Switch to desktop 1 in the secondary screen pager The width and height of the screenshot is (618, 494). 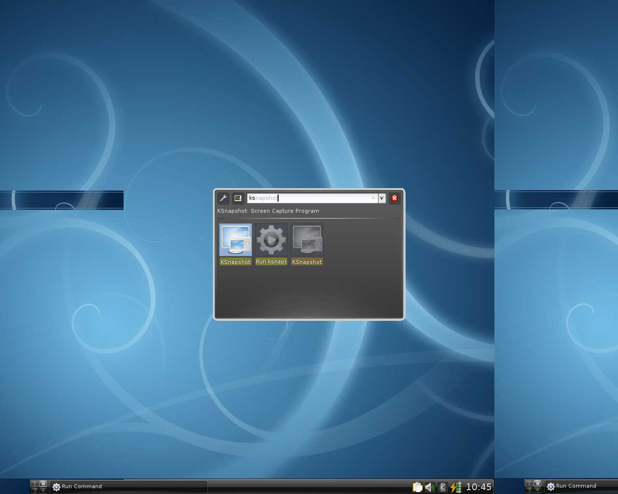(529, 483)
